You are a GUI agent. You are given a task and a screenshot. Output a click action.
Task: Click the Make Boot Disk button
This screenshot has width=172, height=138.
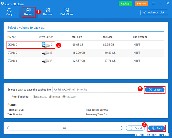154,12
